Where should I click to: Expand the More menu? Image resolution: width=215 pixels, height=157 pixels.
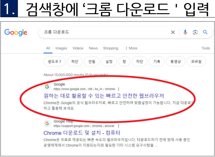[x=131, y=48]
